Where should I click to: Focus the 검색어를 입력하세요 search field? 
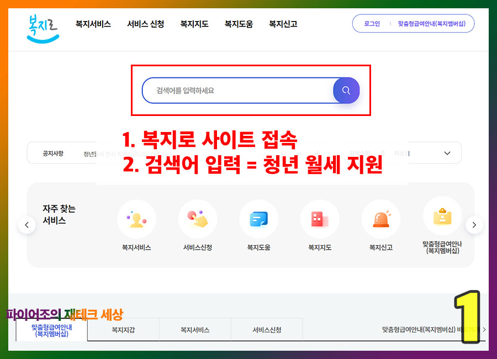[237, 91]
